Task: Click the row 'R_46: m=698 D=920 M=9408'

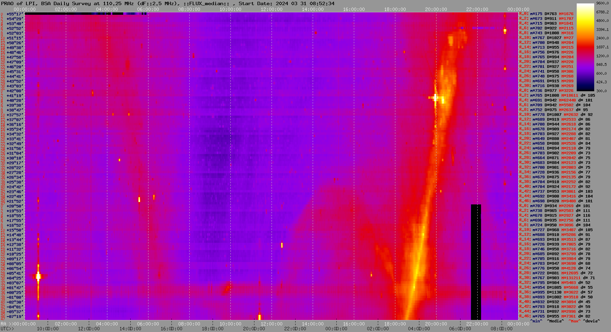Action: click(x=556, y=201)
